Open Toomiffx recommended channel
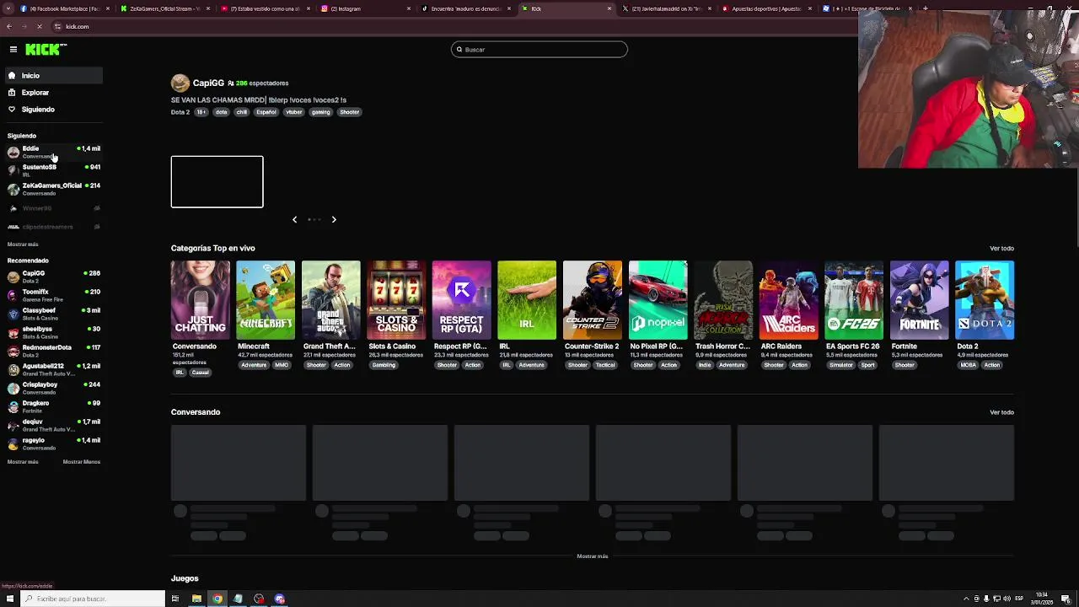1079x607 pixels. coord(53,295)
